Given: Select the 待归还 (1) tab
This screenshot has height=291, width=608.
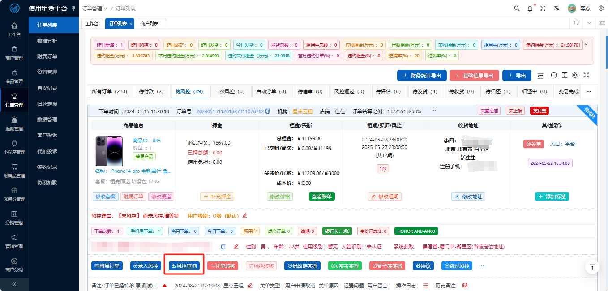Looking at the screenshot, I should (498, 91).
